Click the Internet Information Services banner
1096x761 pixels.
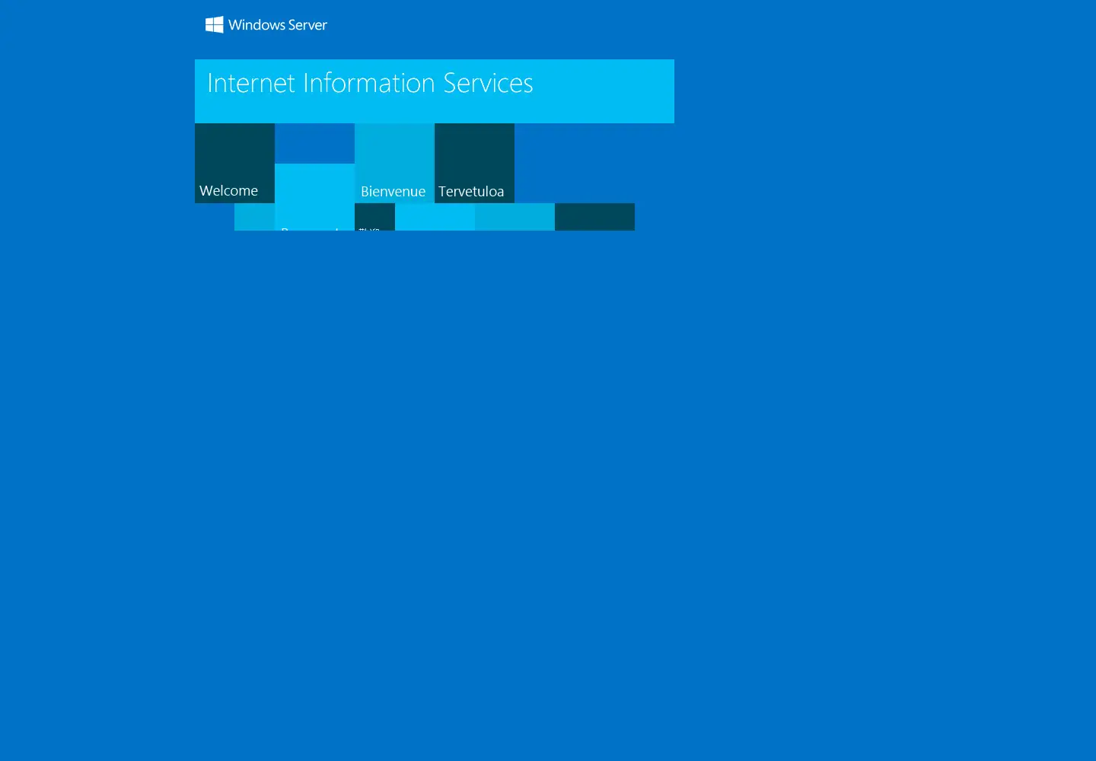click(x=435, y=91)
